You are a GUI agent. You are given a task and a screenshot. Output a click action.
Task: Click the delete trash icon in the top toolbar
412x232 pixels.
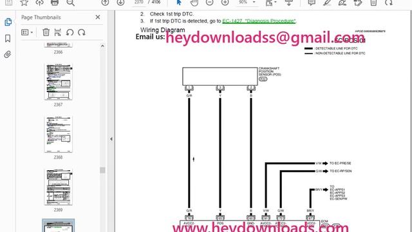pos(373,3)
